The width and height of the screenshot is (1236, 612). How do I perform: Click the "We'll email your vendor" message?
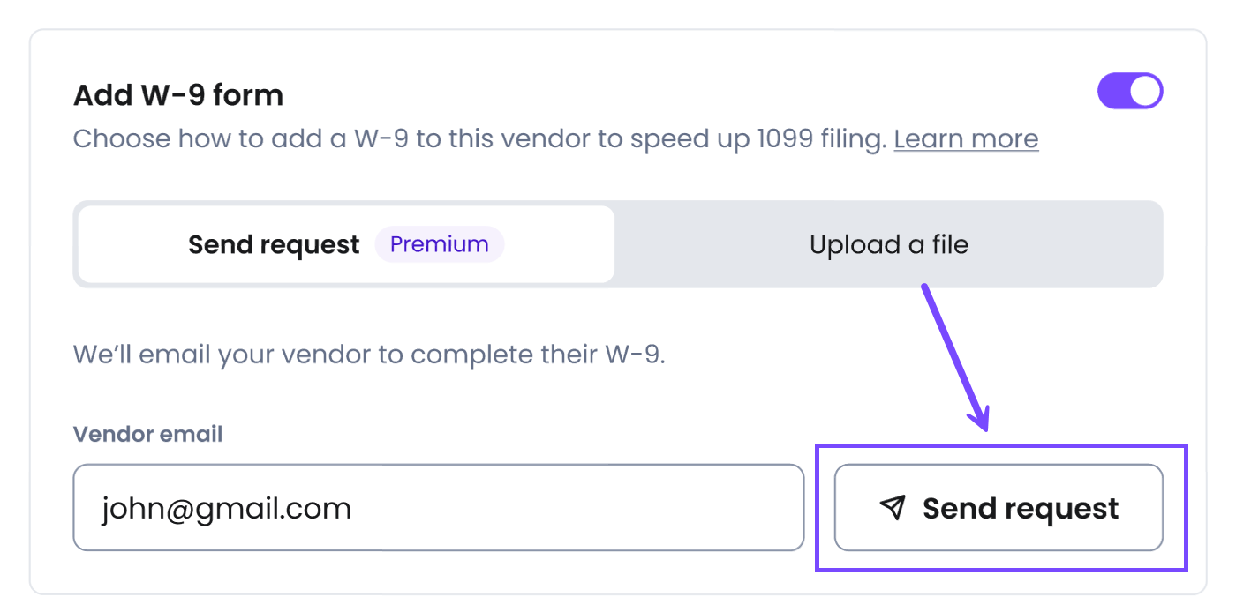point(368,355)
